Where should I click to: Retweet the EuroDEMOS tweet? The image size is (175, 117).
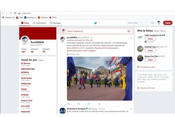(x=78, y=104)
